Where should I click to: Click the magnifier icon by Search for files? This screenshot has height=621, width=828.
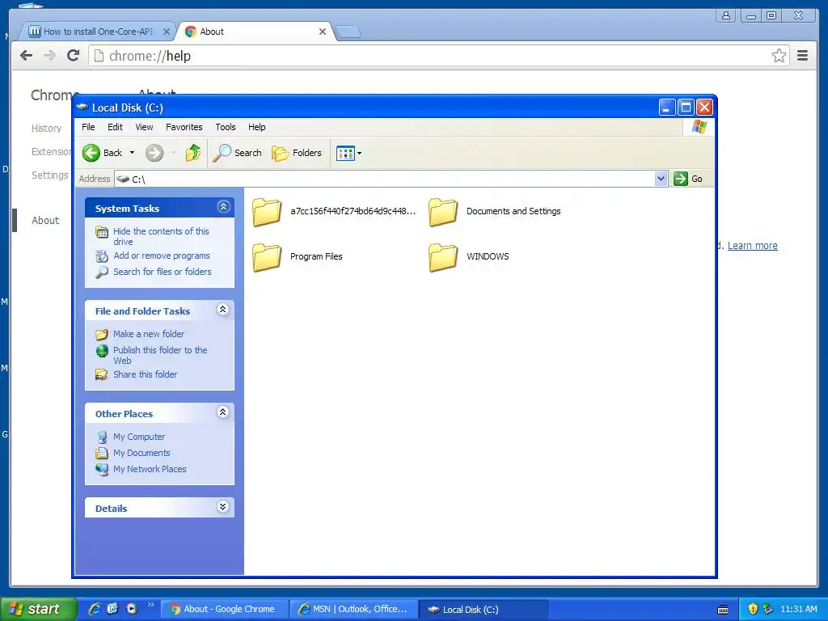point(102,272)
